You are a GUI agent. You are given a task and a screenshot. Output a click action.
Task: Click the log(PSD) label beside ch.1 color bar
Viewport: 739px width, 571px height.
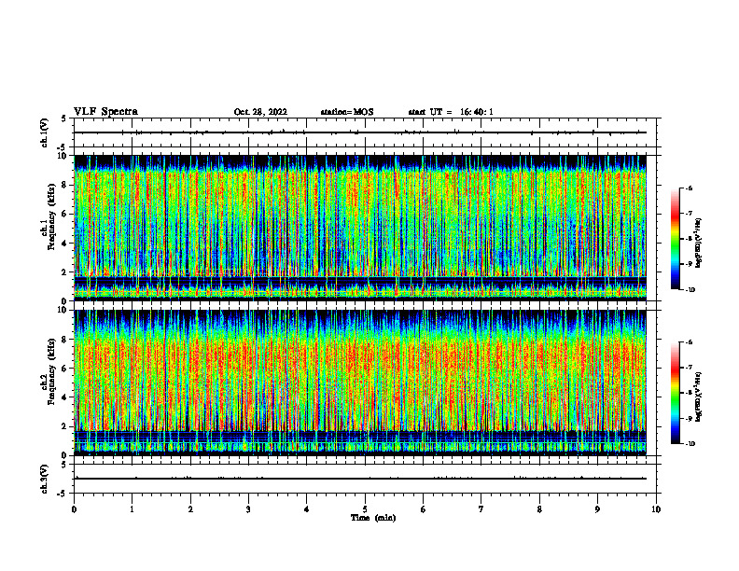click(700, 244)
